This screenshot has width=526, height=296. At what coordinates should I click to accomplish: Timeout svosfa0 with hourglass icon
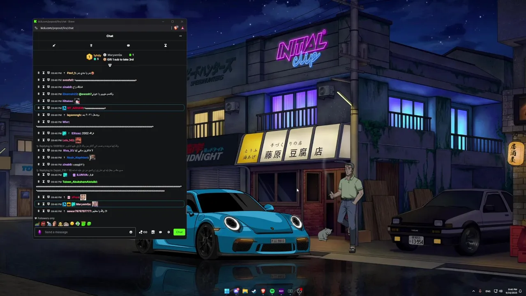[x=44, y=80]
